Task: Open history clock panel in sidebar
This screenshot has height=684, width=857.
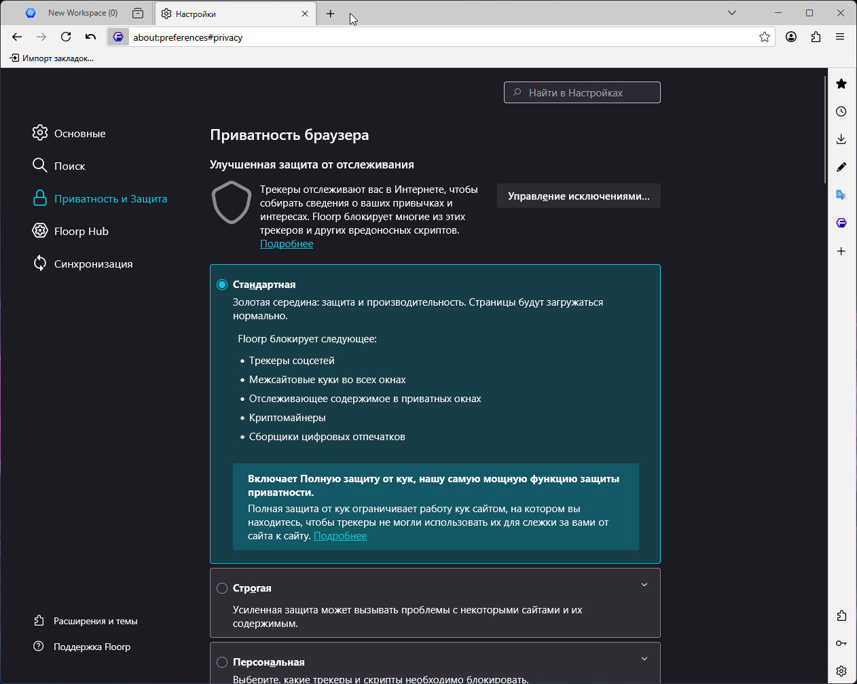Action: tap(841, 111)
